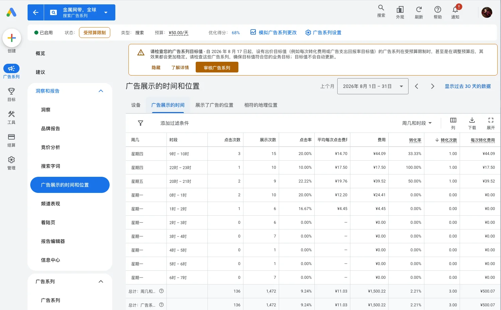Click the 模拟广告系列更改 chart icon
This screenshot has height=310, width=501.
tap(253, 32)
